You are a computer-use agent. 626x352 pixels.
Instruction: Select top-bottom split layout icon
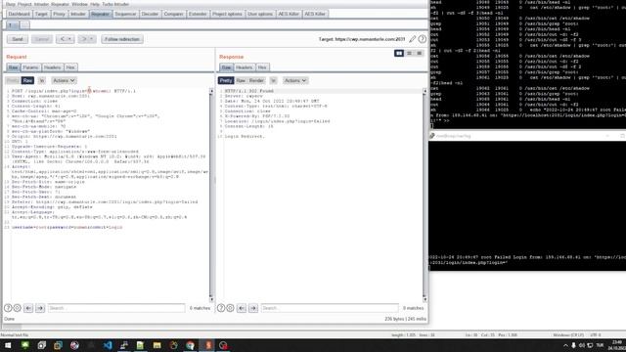click(x=409, y=53)
